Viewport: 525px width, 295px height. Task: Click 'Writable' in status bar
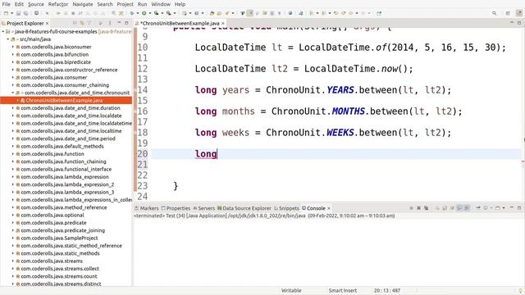(x=291, y=290)
